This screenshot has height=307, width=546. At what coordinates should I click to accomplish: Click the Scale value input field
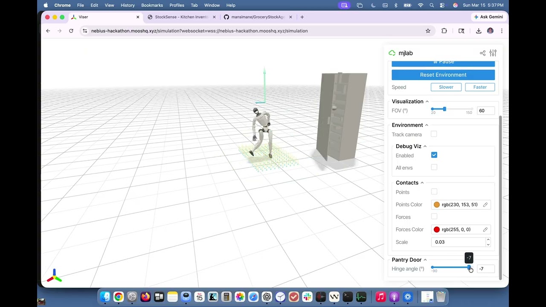tap(459, 242)
